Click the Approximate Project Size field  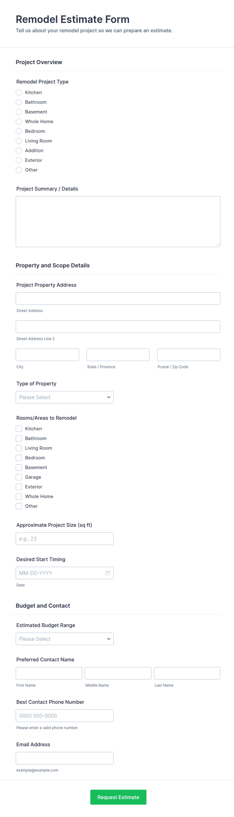click(65, 539)
